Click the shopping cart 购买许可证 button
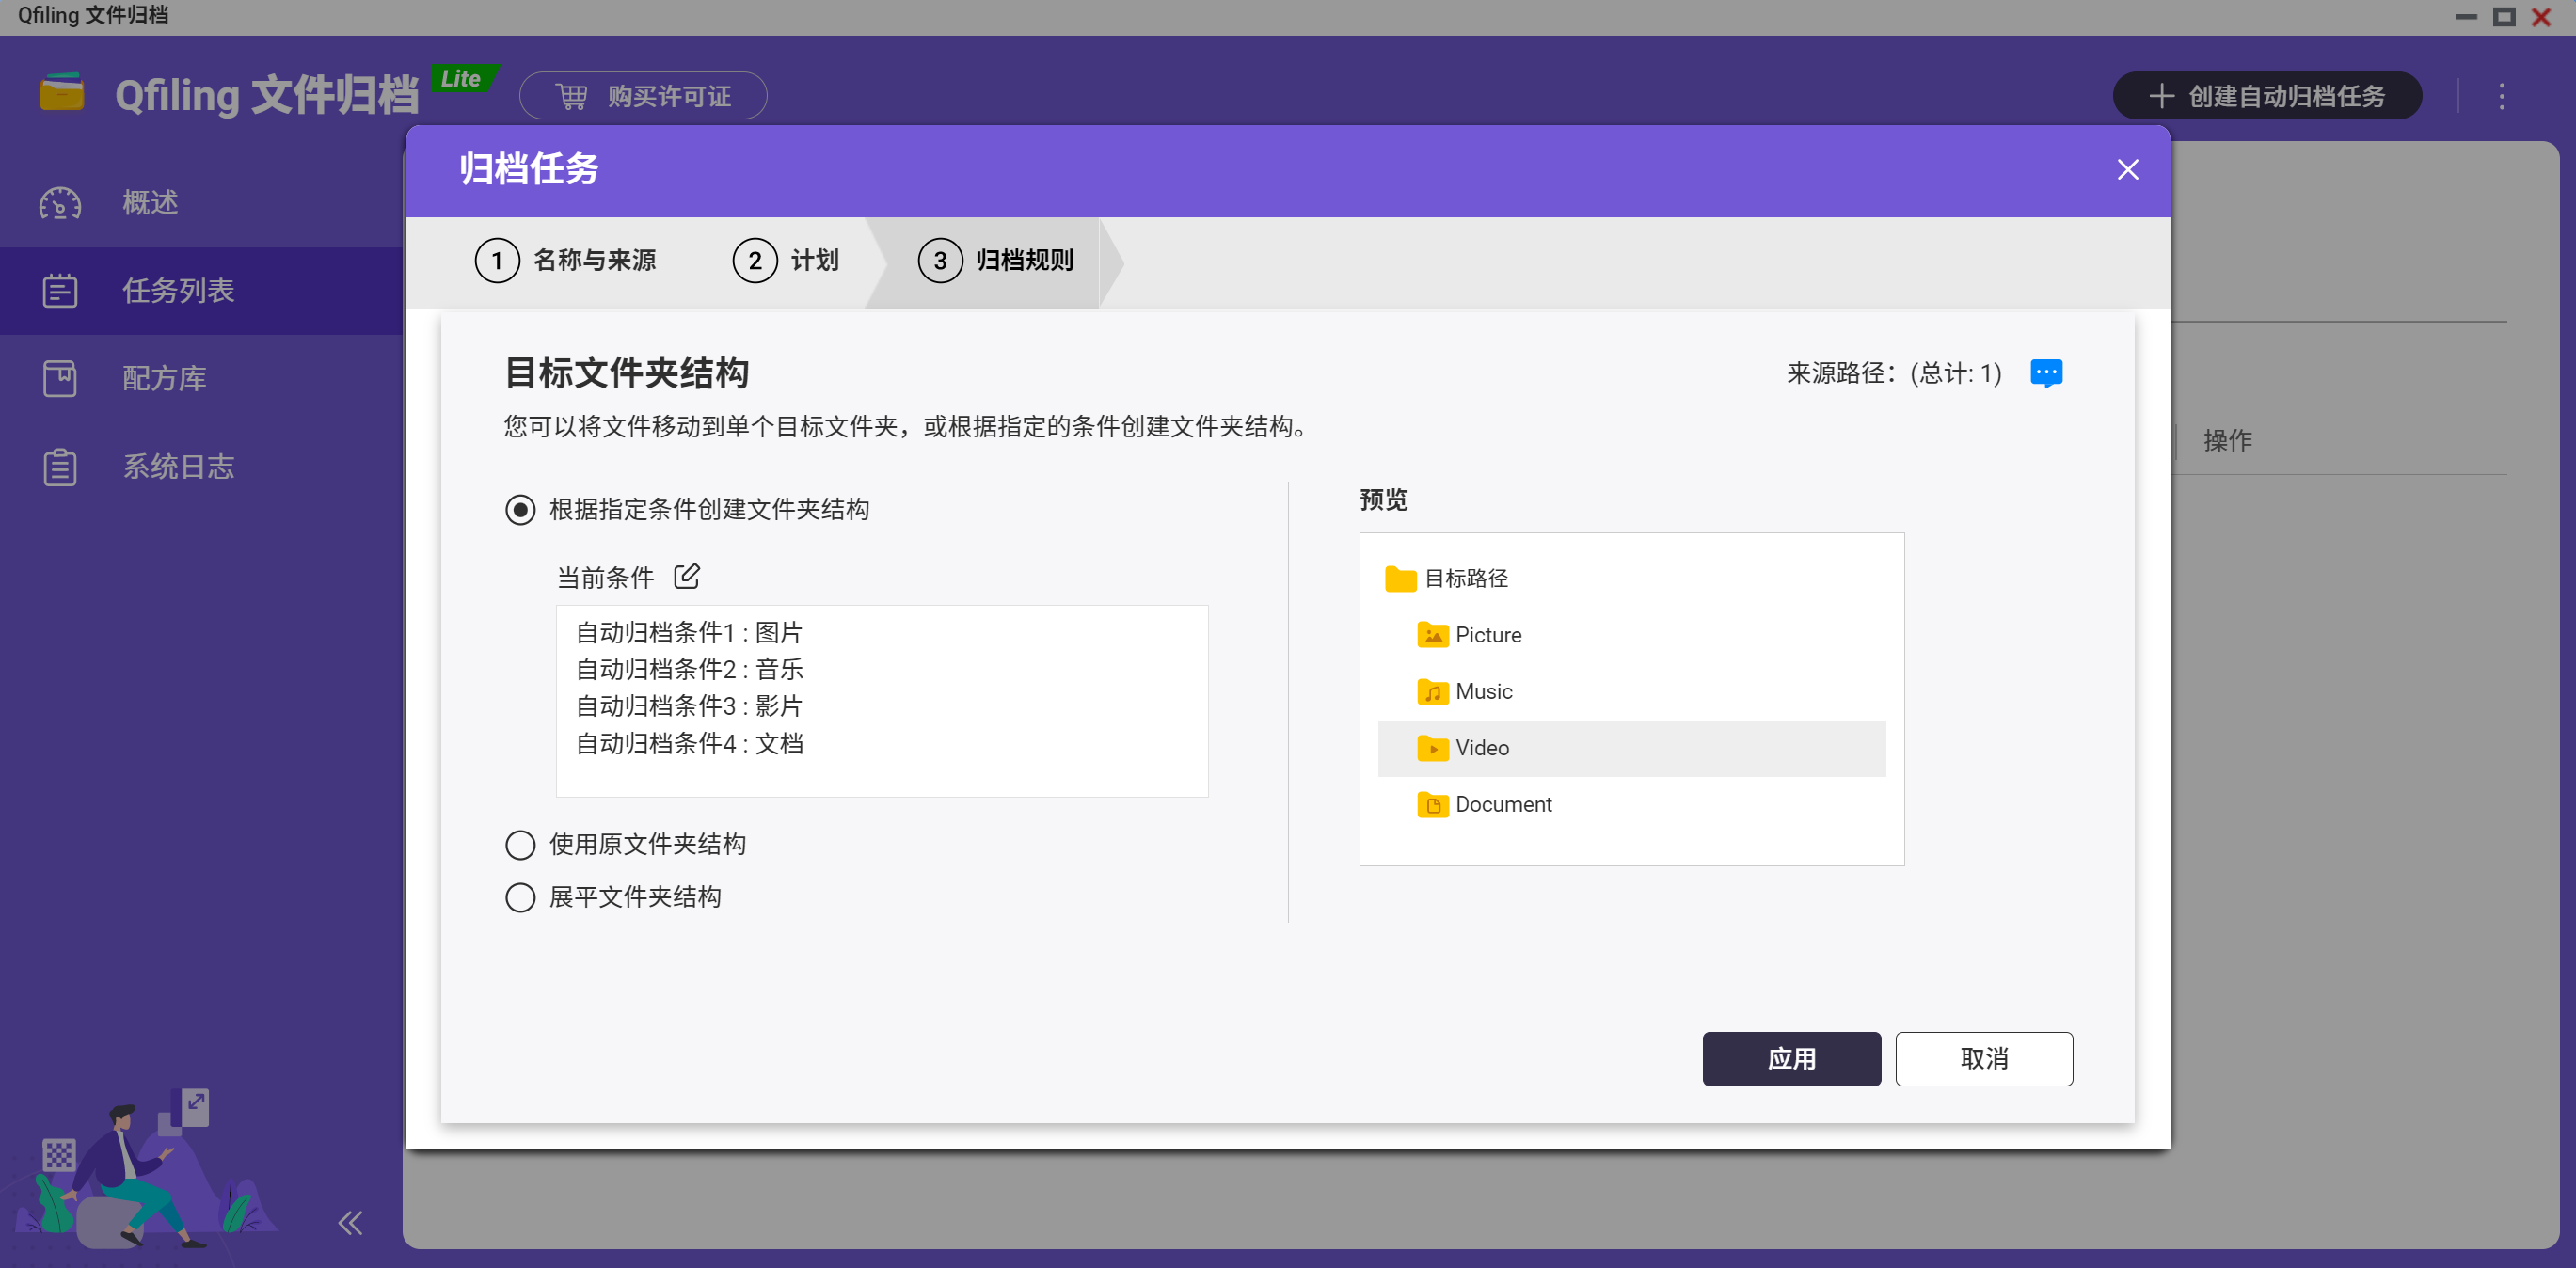2576x1268 pixels. (x=643, y=96)
